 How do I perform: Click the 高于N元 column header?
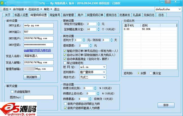pyautogui.click(x=132, y=25)
